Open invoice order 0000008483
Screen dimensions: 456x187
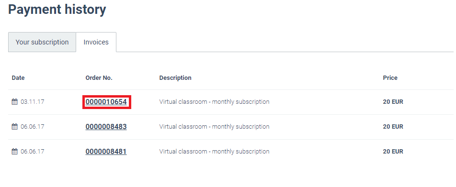(106, 127)
